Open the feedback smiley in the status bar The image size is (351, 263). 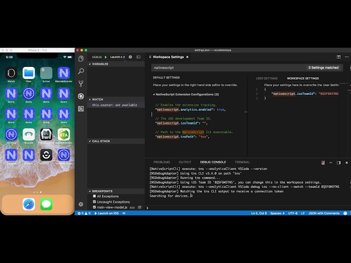[x=346, y=213]
